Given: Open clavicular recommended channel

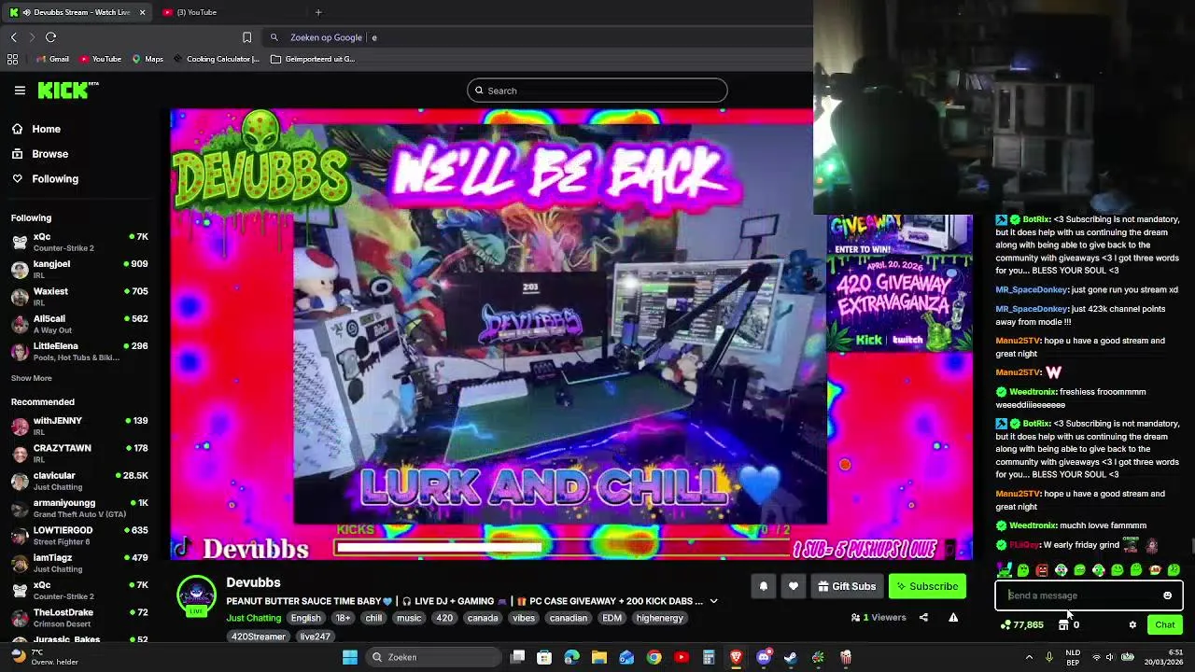Looking at the screenshot, I should (x=79, y=481).
